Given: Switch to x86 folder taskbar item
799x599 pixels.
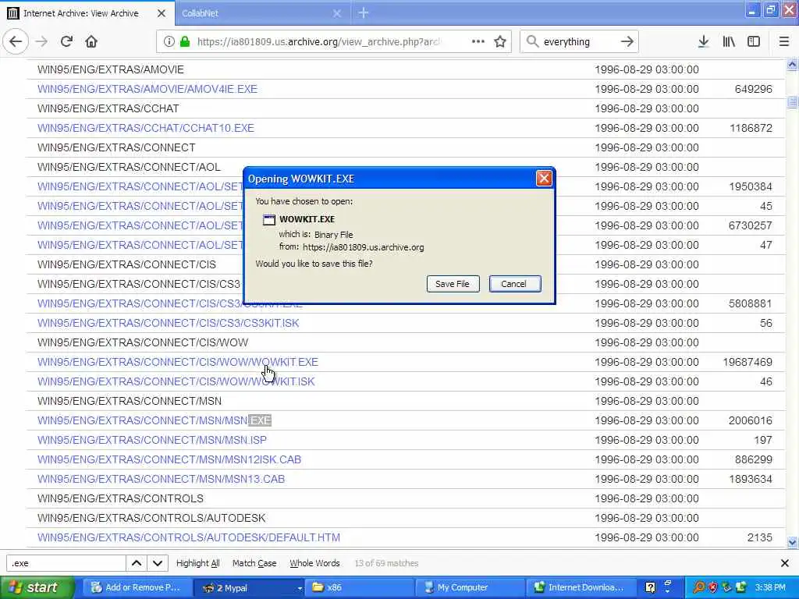Looking at the screenshot, I should 359,587.
